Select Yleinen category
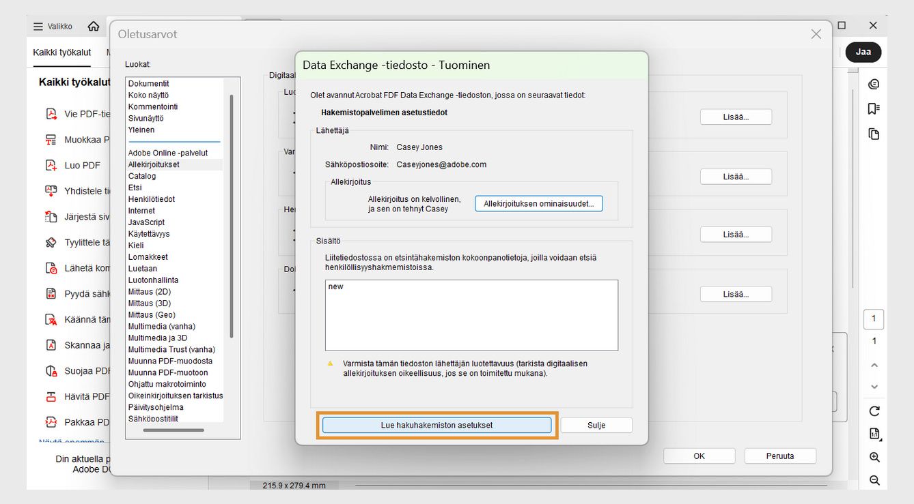The image size is (914, 504). point(141,130)
